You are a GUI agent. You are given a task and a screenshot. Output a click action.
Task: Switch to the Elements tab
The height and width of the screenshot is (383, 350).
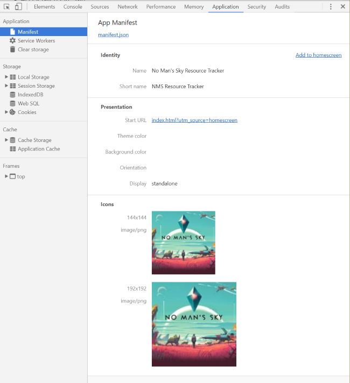coord(45,7)
